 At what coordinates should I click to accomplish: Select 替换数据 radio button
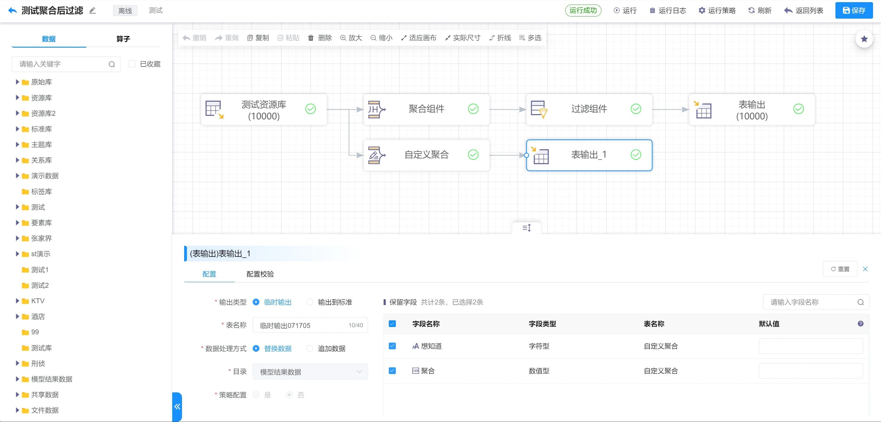click(256, 349)
